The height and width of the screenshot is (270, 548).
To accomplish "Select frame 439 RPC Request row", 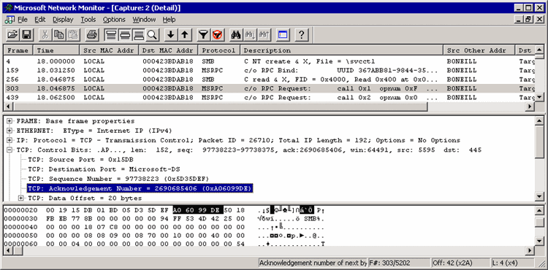I will (x=270, y=98).
